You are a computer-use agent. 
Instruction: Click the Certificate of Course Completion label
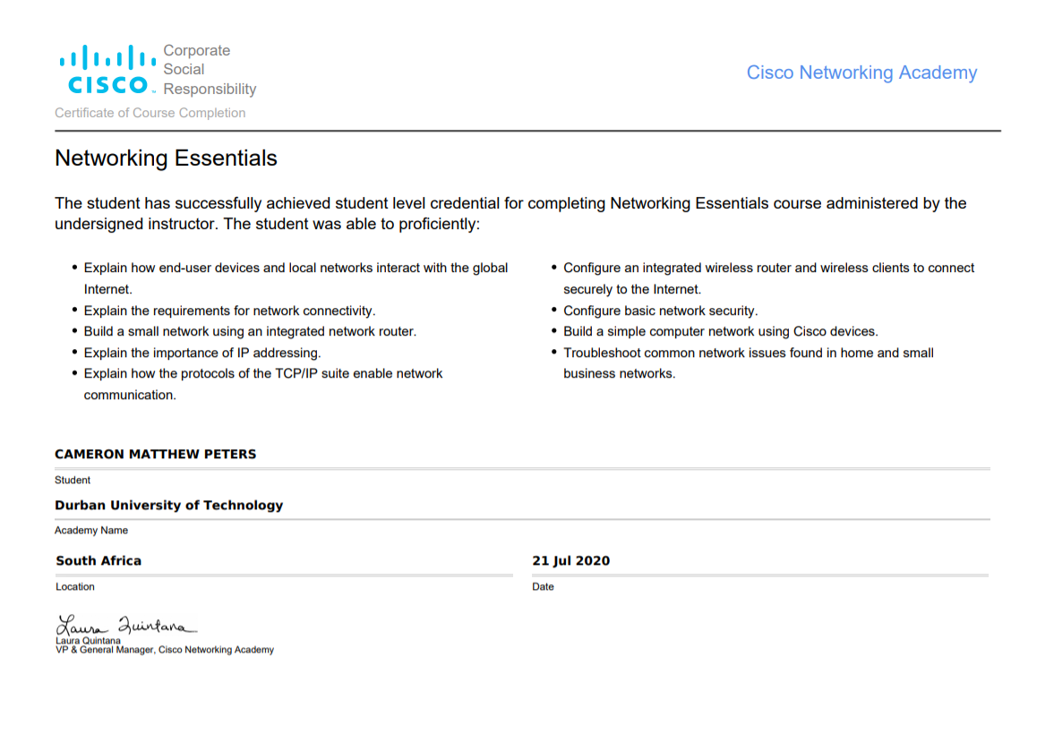pyautogui.click(x=150, y=113)
